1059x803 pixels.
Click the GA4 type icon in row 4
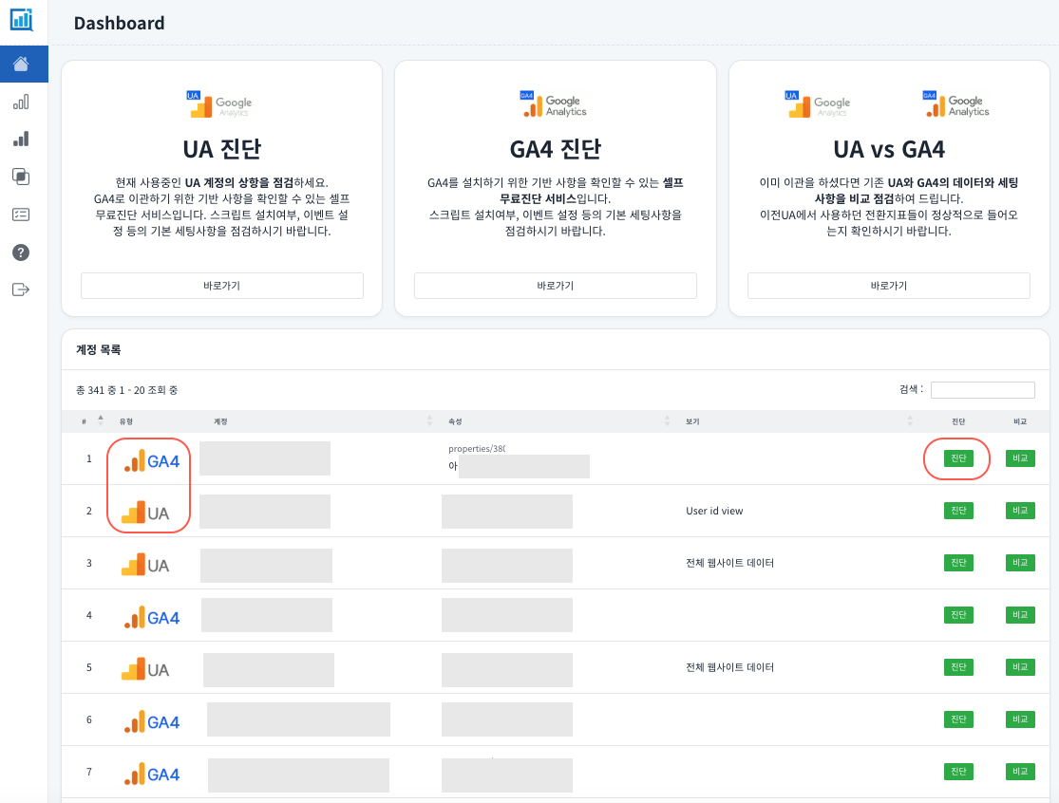point(152,617)
